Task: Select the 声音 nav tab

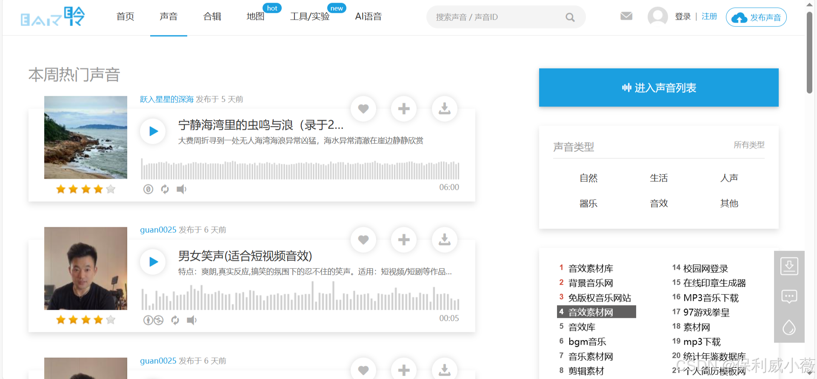Action: click(x=169, y=17)
